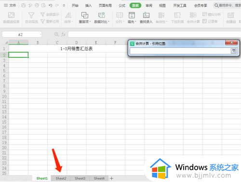
Task: Click the 全部显示 filter button
Action: [x=50, y=14]
